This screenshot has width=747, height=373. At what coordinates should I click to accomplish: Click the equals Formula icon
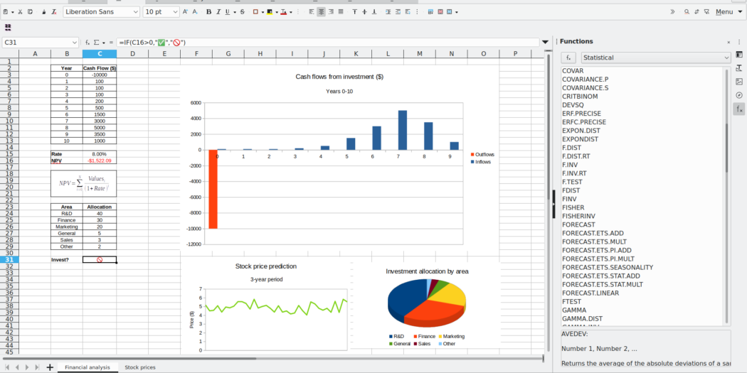point(111,43)
